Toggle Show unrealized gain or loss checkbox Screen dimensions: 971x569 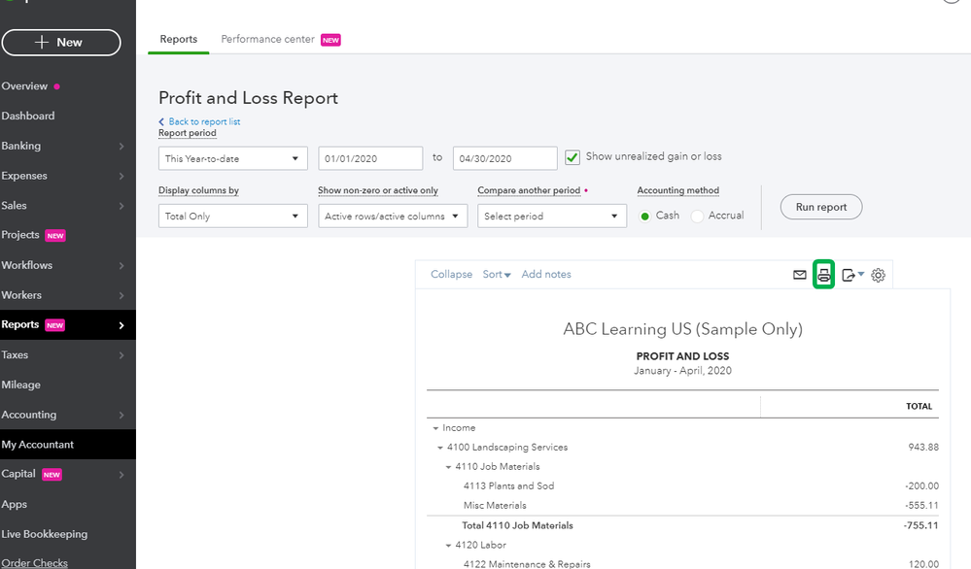click(x=572, y=157)
